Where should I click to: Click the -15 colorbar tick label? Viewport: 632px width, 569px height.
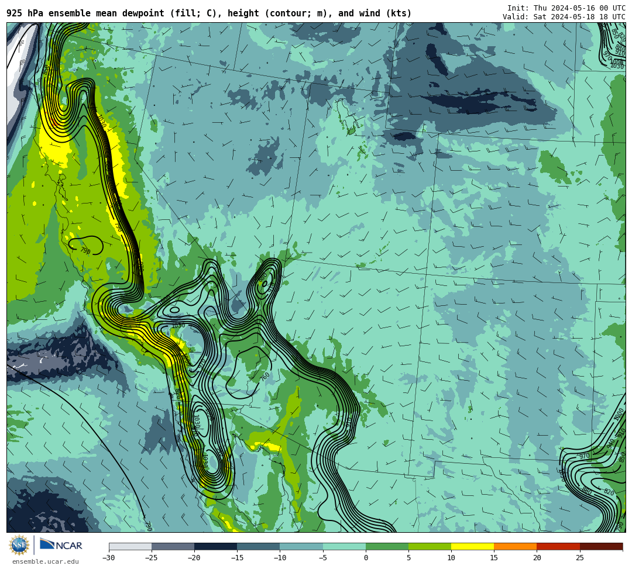[x=237, y=558]
